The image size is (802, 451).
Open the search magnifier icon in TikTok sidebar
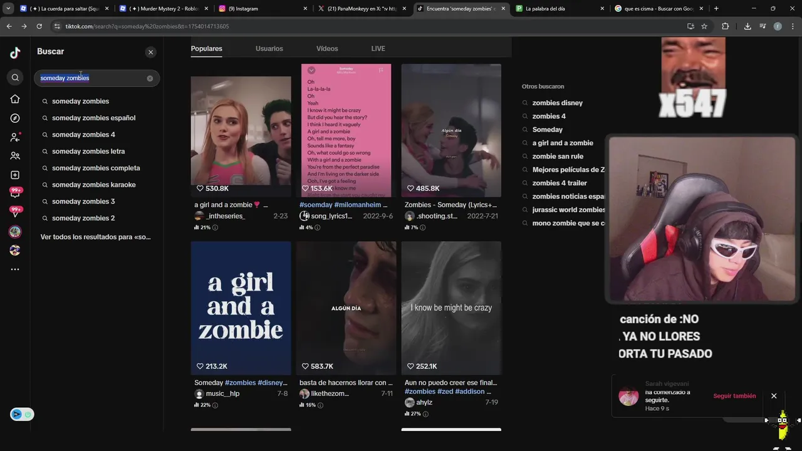click(15, 78)
